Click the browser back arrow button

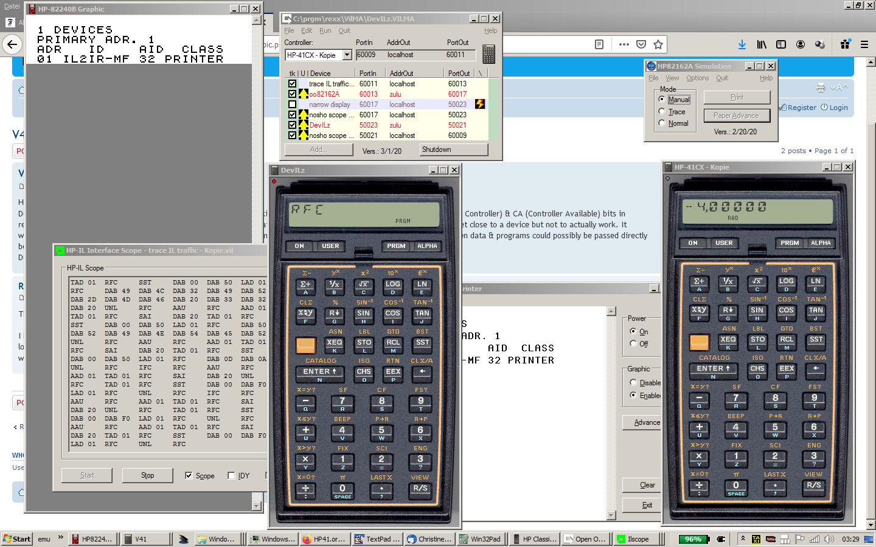[12, 44]
